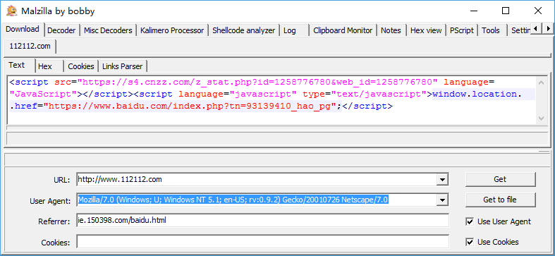Image resolution: width=555 pixels, height=256 pixels.
Task: Click into the User Agent field
Action: click(x=257, y=200)
